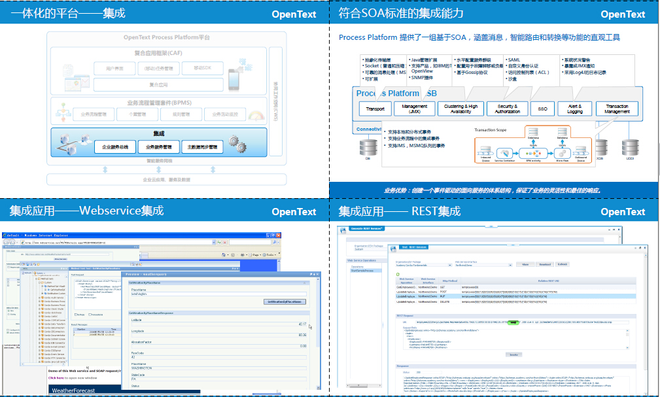This screenshot has height=397, width=660.
Task: Click the servers network icon in 集成 layer
Action: [x=75, y=144]
